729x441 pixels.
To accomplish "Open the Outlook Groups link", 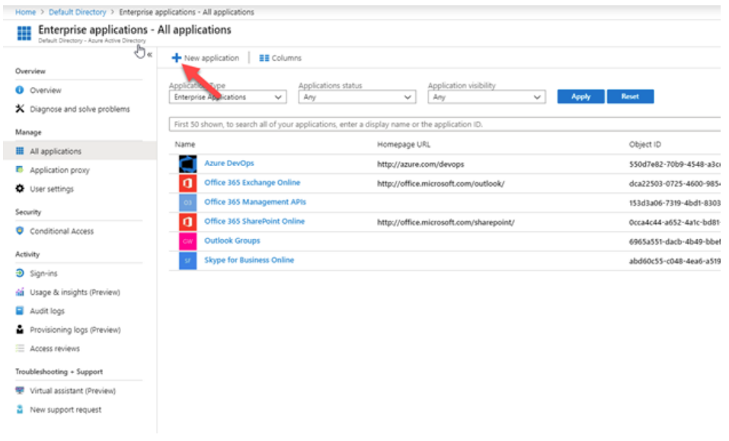I will click(x=232, y=241).
